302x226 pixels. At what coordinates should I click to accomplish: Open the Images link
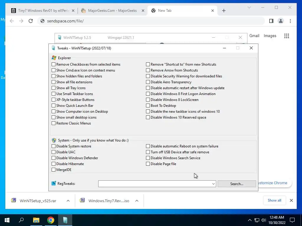pos(270,36)
